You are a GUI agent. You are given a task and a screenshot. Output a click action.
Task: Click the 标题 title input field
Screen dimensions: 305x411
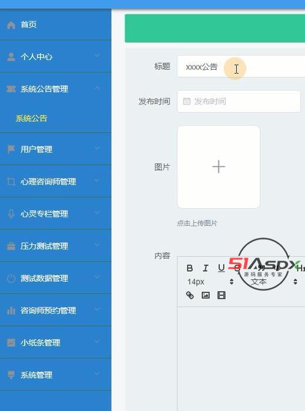tap(241, 66)
